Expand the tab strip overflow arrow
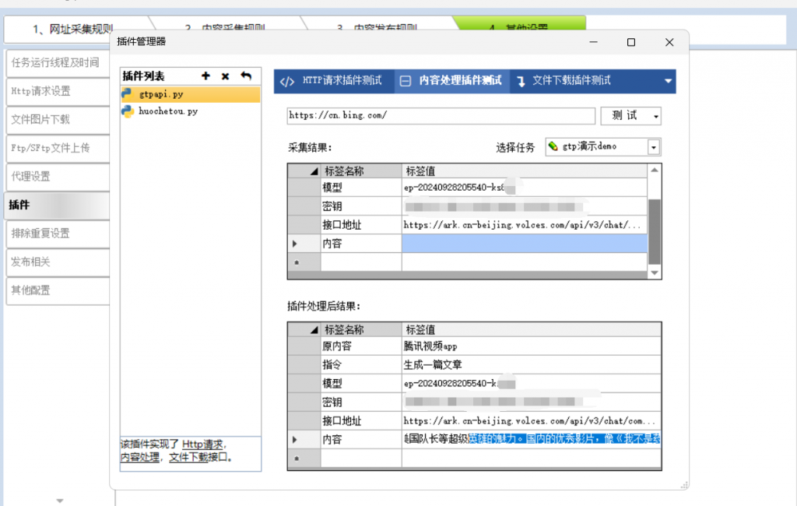The width and height of the screenshot is (797, 506). pos(668,81)
